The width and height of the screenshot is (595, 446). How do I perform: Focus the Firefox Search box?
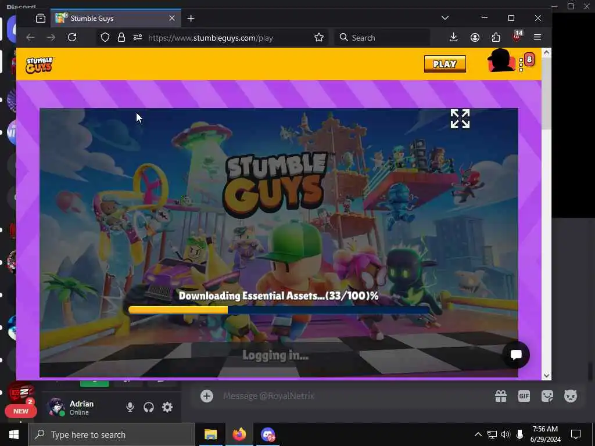coord(382,38)
